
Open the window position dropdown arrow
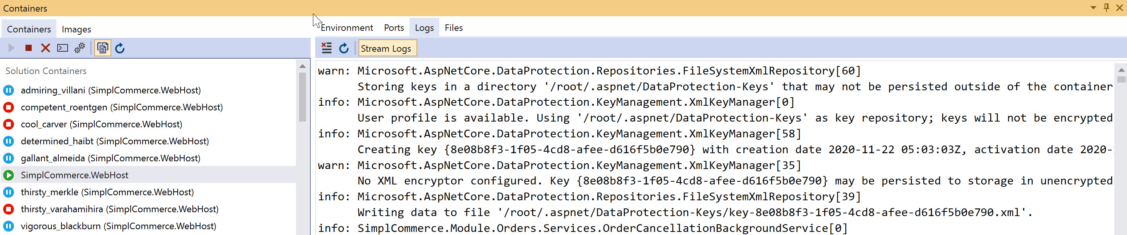1093,7
